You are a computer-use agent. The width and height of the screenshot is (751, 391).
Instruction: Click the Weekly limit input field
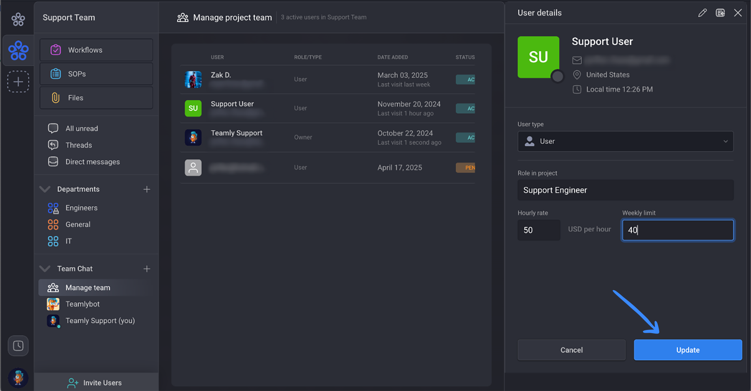pyautogui.click(x=678, y=230)
